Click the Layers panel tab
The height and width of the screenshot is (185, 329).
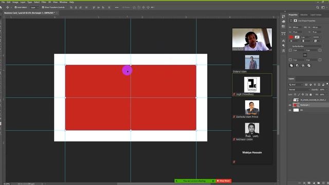(291, 79)
